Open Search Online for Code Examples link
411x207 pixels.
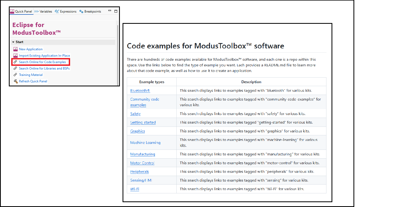pyautogui.click(x=42, y=62)
